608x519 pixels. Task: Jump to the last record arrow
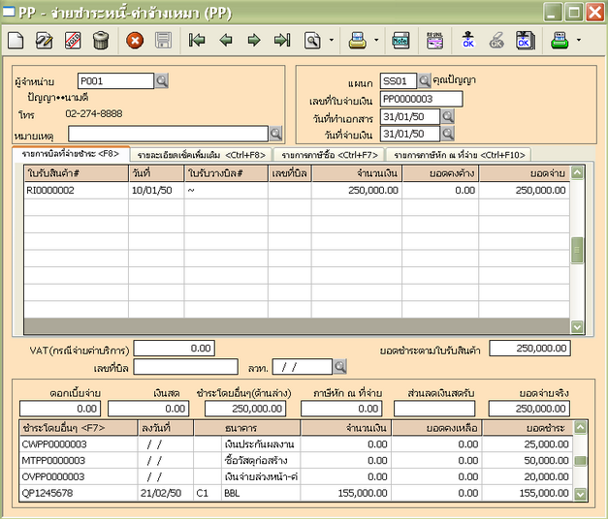[x=282, y=41]
